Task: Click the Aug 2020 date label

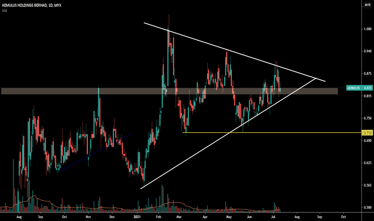Action: coord(19,217)
